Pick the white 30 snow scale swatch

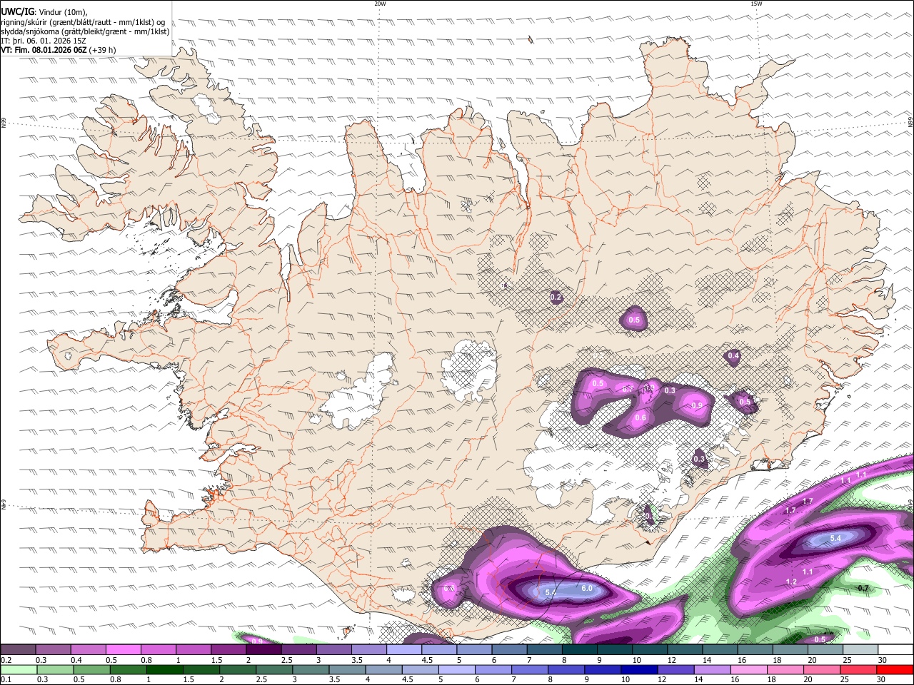click(x=895, y=649)
